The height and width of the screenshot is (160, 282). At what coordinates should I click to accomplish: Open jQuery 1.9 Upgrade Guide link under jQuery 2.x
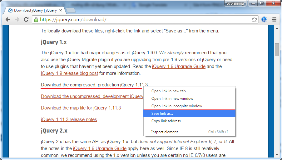100,148
